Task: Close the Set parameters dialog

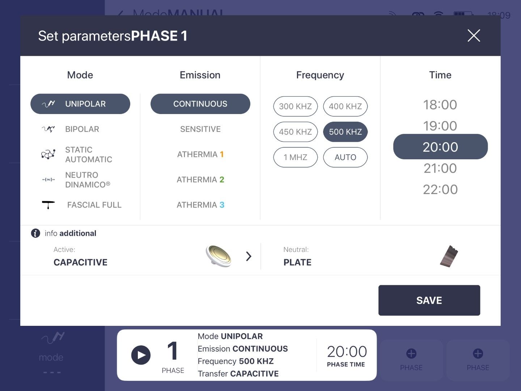Action: [x=474, y=35]
